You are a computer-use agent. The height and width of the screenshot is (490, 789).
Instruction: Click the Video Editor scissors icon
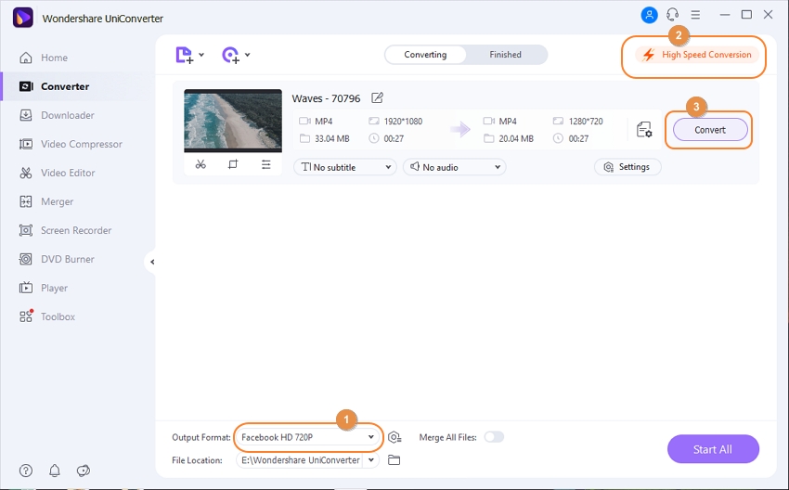[26, 173]
